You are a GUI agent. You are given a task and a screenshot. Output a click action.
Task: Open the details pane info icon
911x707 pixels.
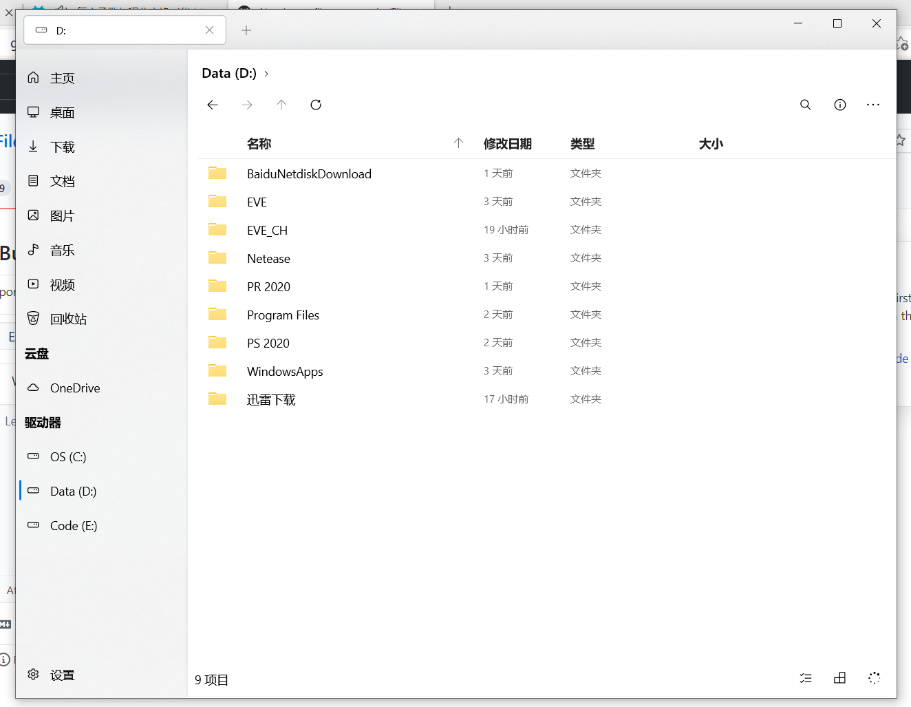click(839, 105)
